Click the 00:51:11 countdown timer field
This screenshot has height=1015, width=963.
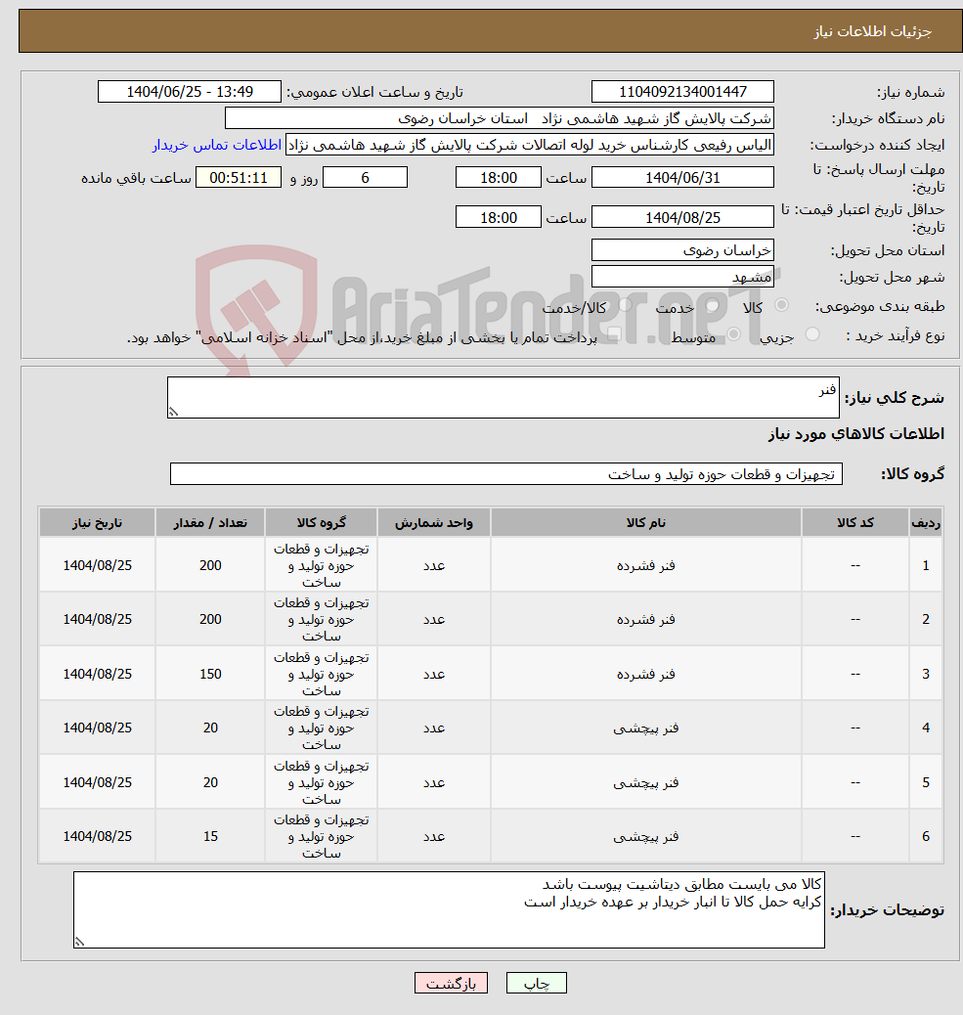(236, 177)
